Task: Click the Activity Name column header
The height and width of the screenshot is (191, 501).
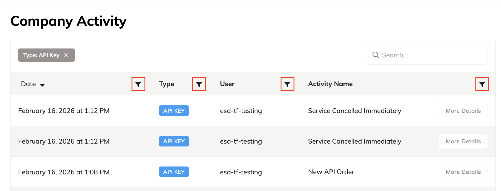Action: pos(330,84)
